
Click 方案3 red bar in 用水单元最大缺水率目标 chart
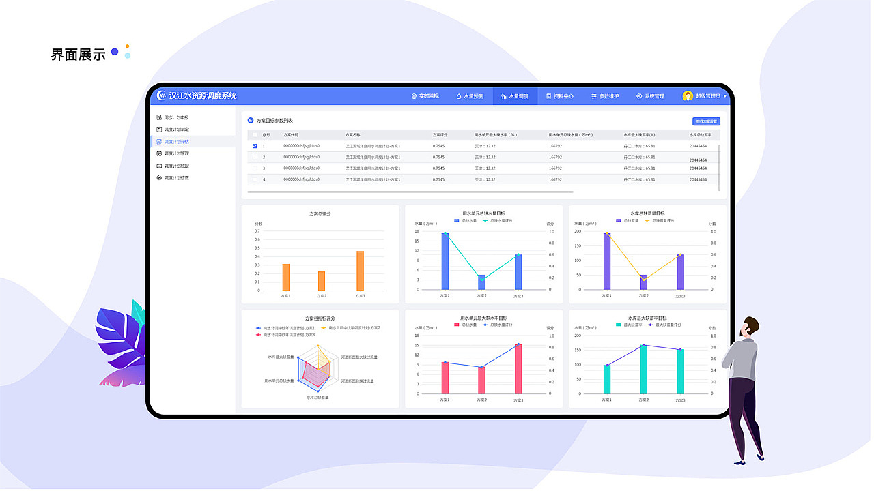(x=518, y=369)
